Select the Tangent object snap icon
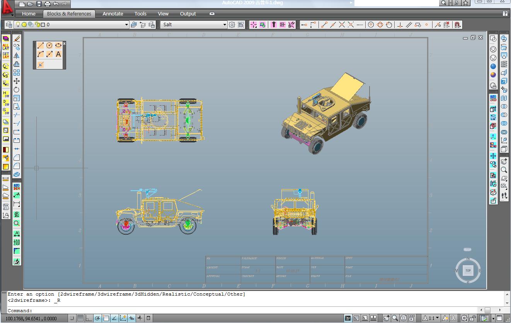This screenshot has height=323, width=511. tap(389, 25)
